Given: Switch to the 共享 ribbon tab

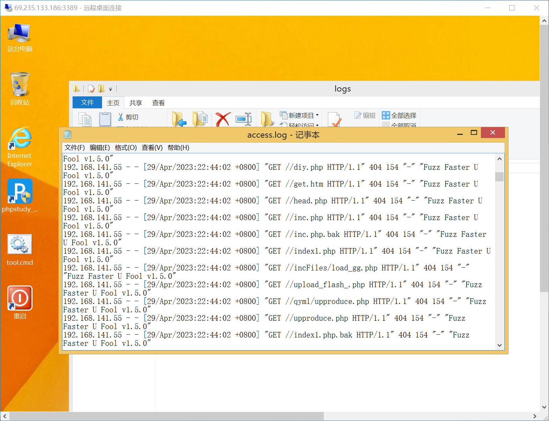Looking at the screenshot, I should point(136,103).
